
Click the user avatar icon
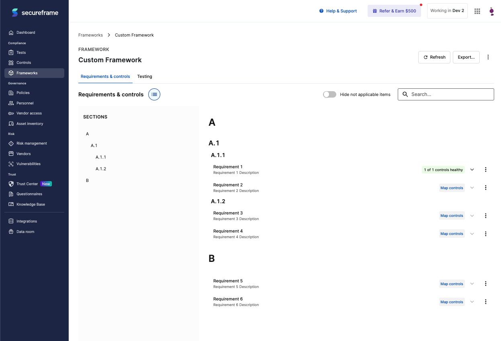(x=491, y=11)
